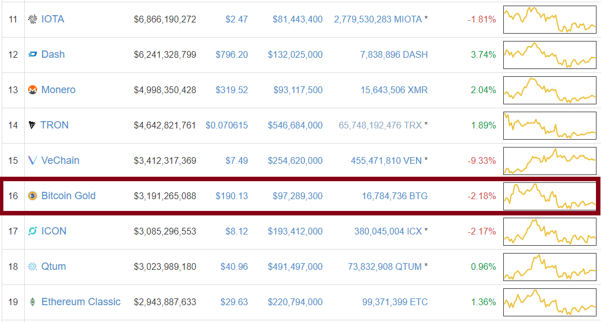Viewport: 601px width, 322px height.
Task: Click supply 99,371,399 ETC
Action: coord(395,302)
